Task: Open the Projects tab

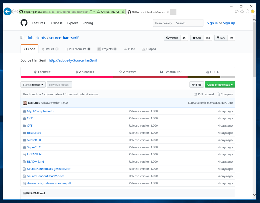Action: point(107,49)
